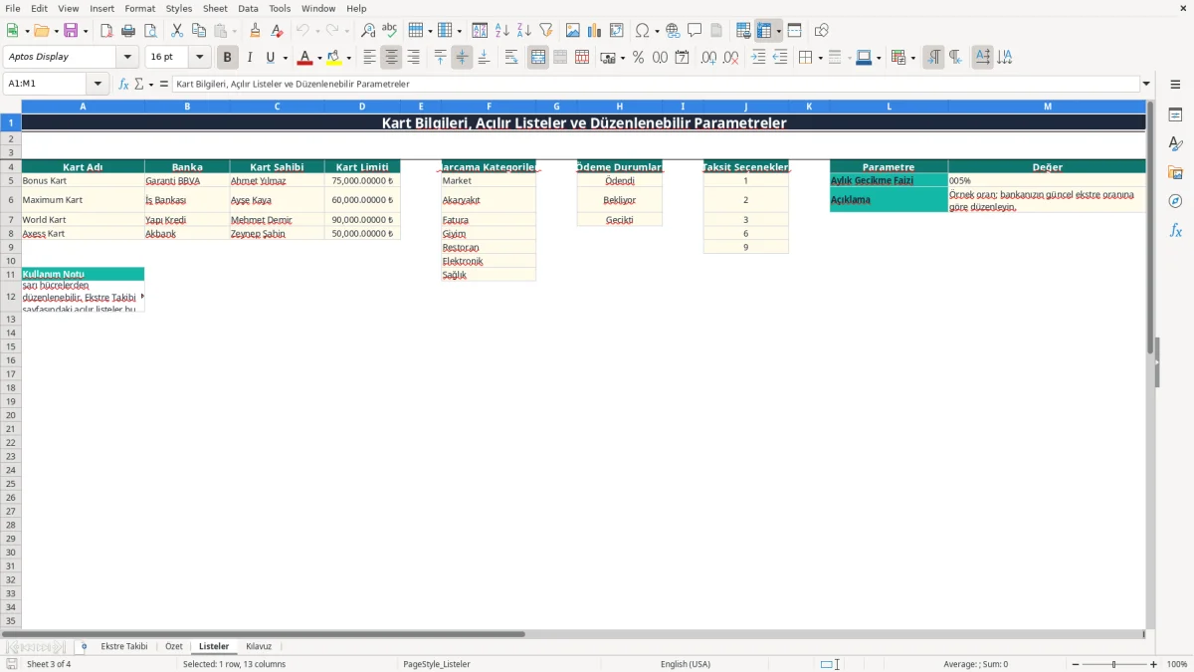
Task: Click the Delete Decimal Place icon
Action: click(x=731, y=58)
